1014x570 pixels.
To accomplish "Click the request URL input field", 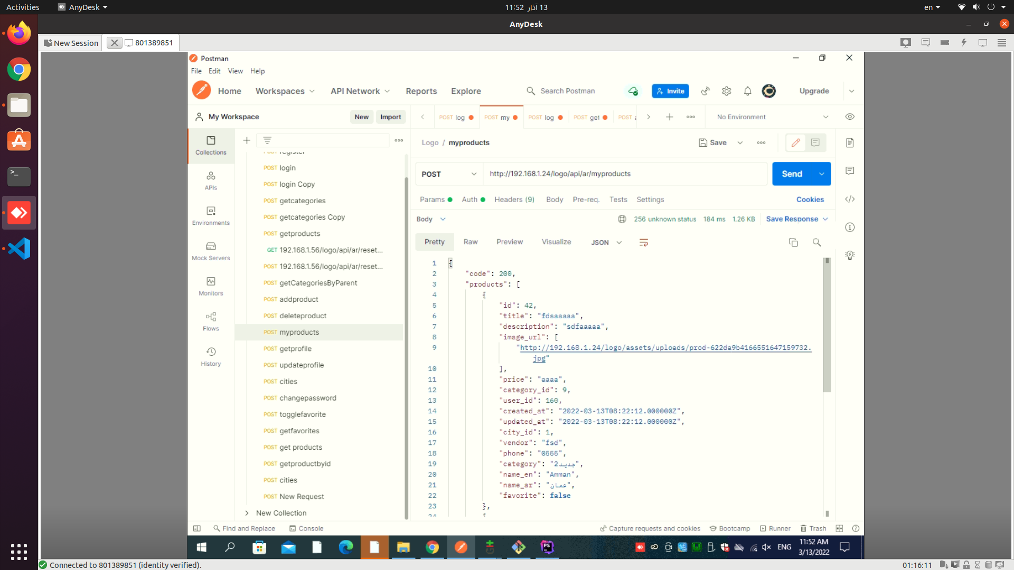I will [625, 174].
